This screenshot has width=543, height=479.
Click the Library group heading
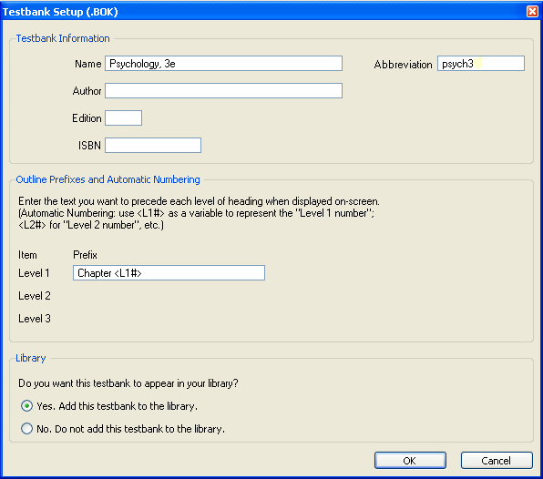click(31, 358)
